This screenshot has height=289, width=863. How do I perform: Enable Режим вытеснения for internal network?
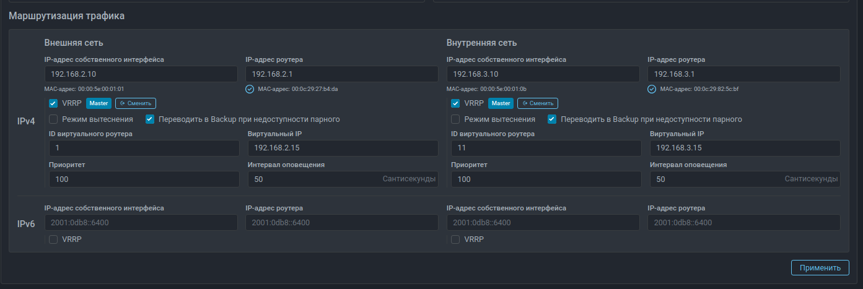455,119
